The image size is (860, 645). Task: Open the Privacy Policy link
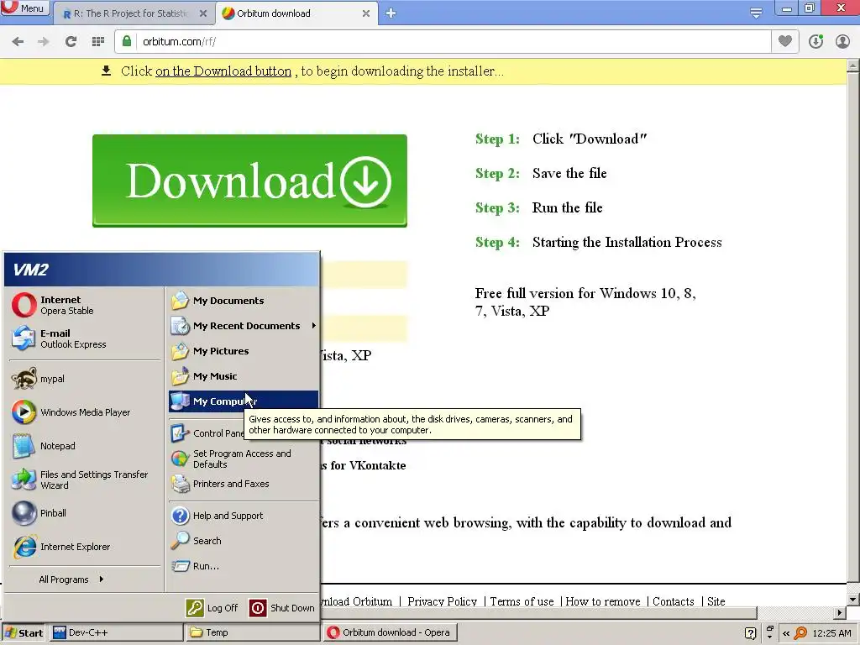click(442, 601)
